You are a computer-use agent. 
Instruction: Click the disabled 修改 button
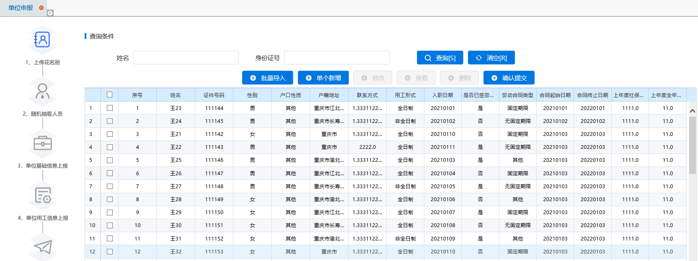click(x=372, y=78)
